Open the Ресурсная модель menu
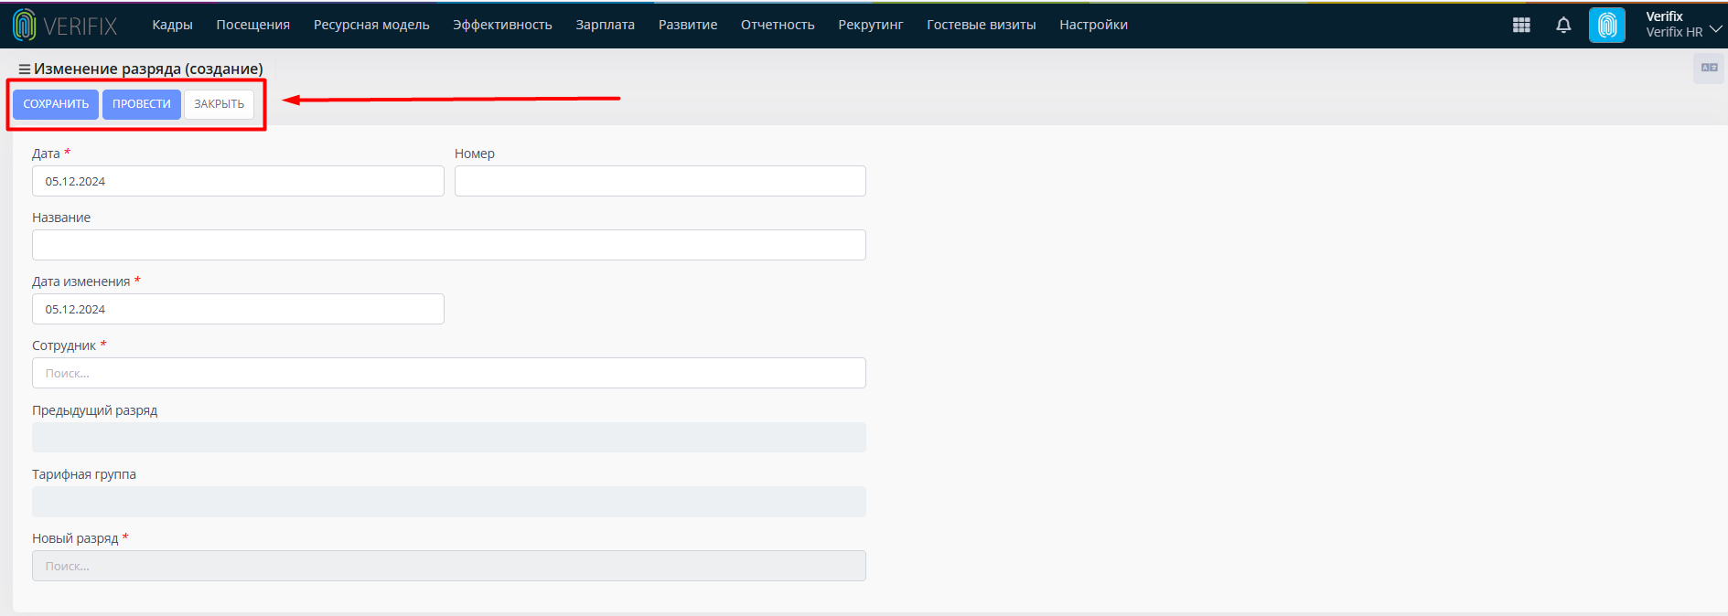The image size is (1728, 616). pos(371,25)
